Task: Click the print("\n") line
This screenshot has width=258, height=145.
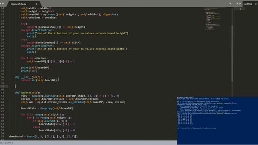Action: click(29, 70)
